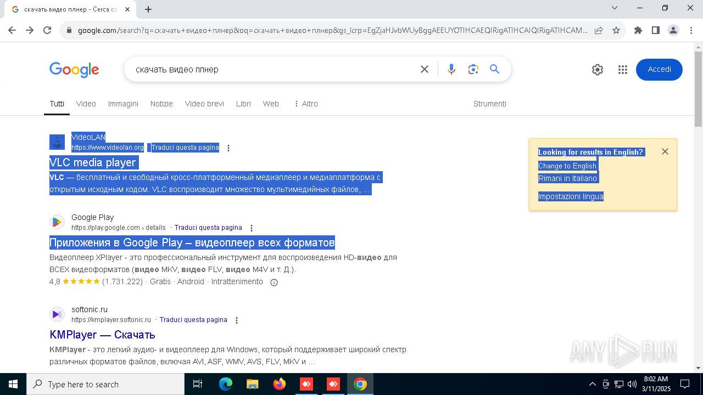The width and height of the screenshot is (703, 395).
Task: Choose Change to English
Action: tap(567, 166)
